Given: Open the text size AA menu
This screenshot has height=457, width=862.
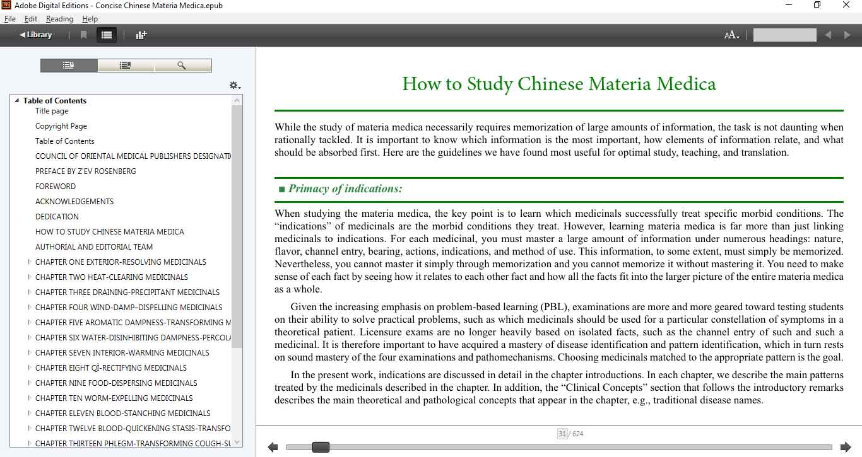Looking at the screenshot, I should (731, 35).
